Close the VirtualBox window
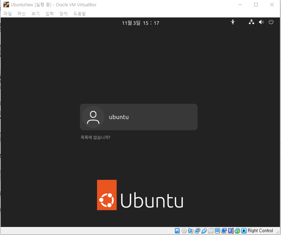 pyautogui.click(x=272, y=5)
